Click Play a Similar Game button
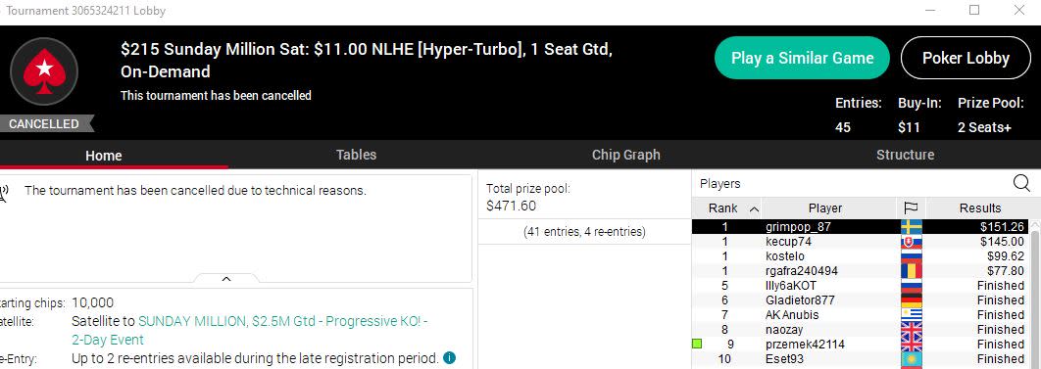The width and height of the screenshot is (1041, 369). 802,58
